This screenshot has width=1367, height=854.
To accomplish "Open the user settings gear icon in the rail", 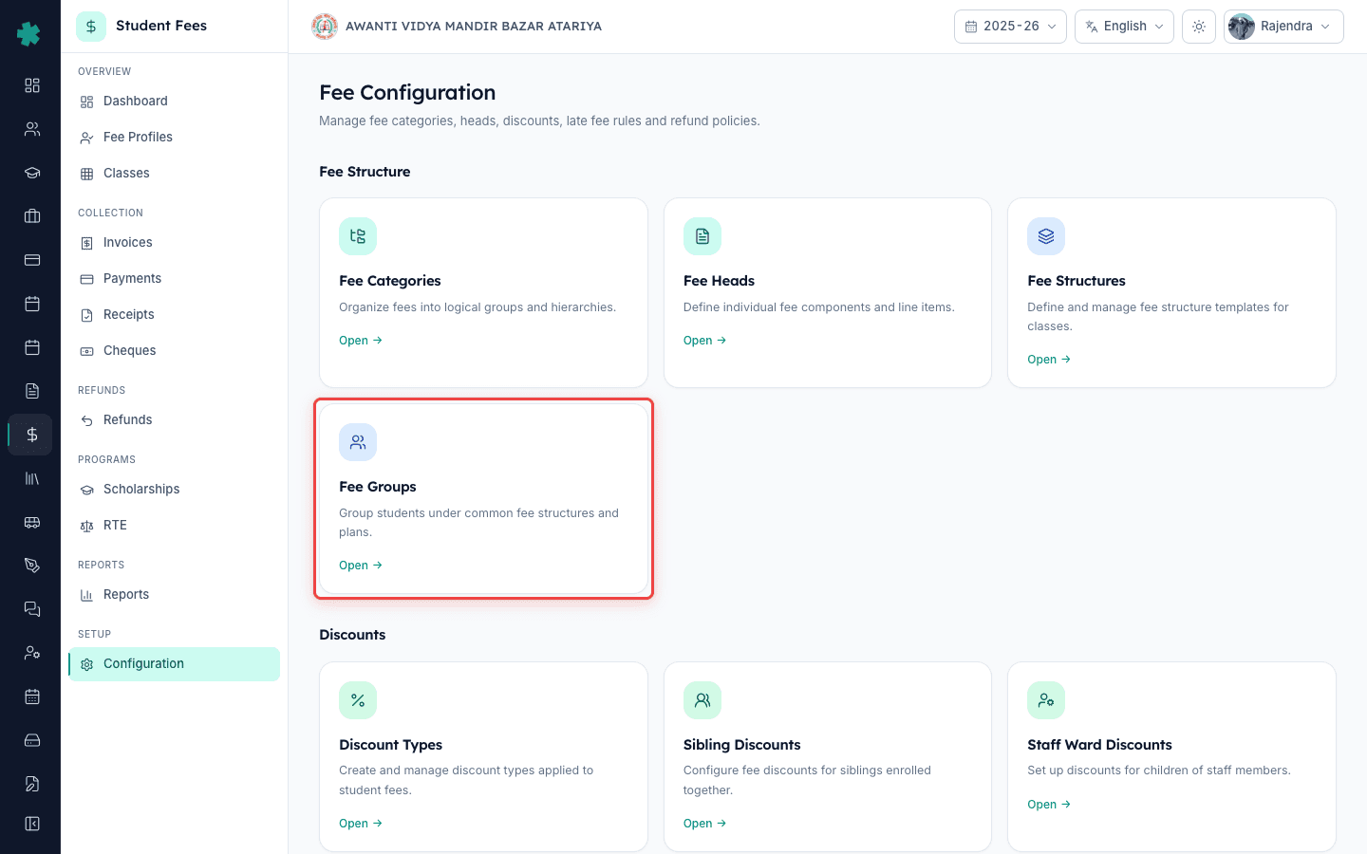I will (x=32, y=653).
